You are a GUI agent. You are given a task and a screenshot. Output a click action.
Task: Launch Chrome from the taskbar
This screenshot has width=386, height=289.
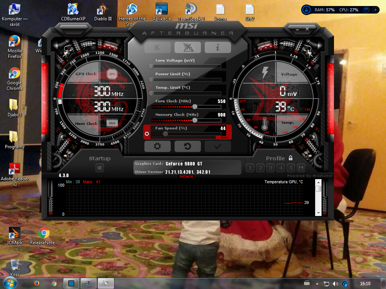(x=54, y=283)
